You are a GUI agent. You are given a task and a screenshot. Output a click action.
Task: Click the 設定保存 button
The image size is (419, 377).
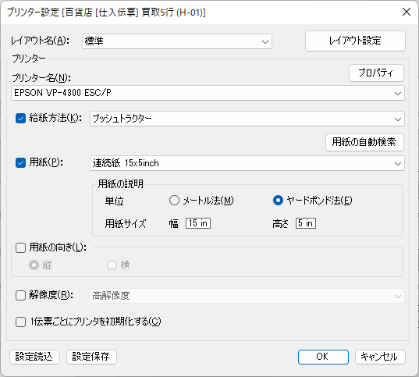91,357
